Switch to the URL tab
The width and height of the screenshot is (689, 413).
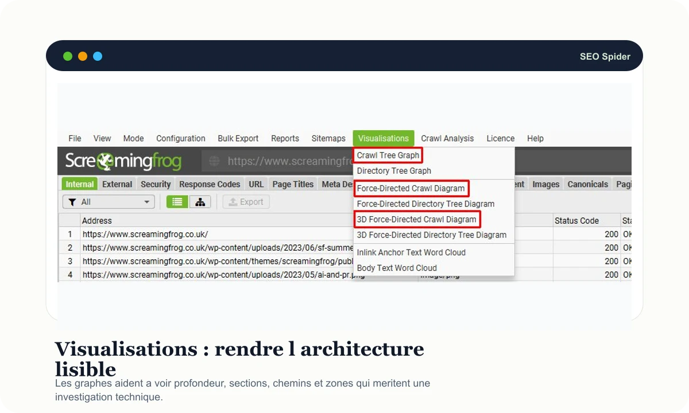(256, 184)
